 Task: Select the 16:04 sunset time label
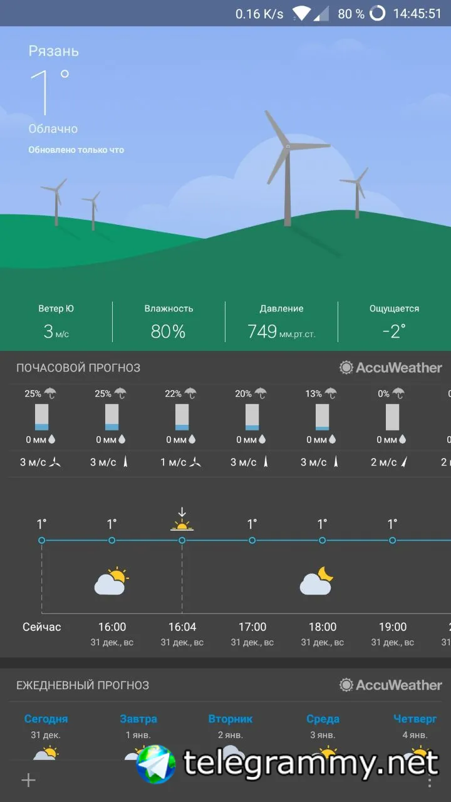pyautogui.click(x=182, y=627)
